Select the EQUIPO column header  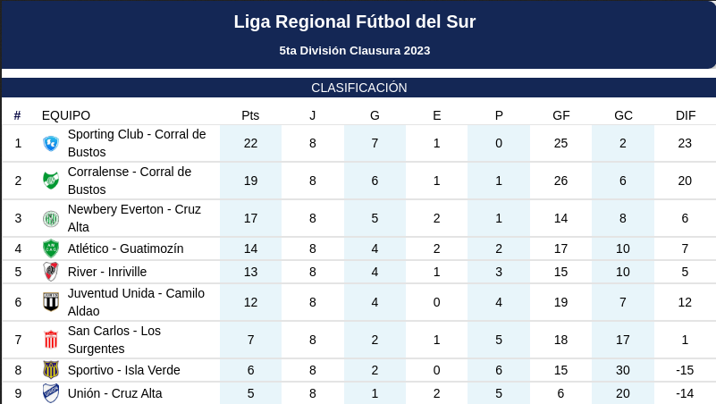(x=66, y=115)
